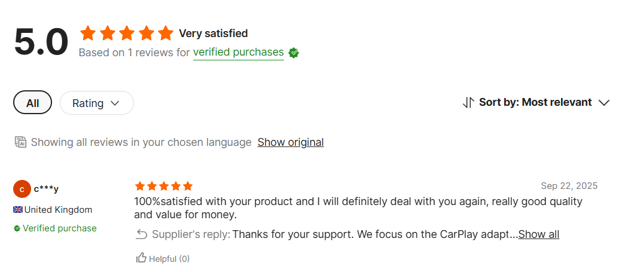
Task: Open the verified purchases link
Action: 238,53
